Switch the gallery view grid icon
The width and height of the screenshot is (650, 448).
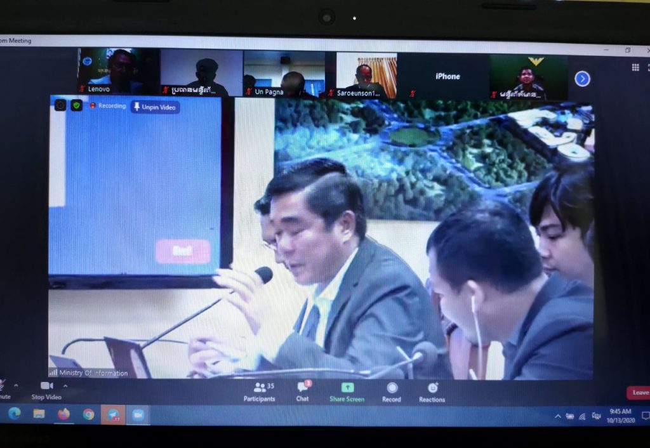pos(635,67)
